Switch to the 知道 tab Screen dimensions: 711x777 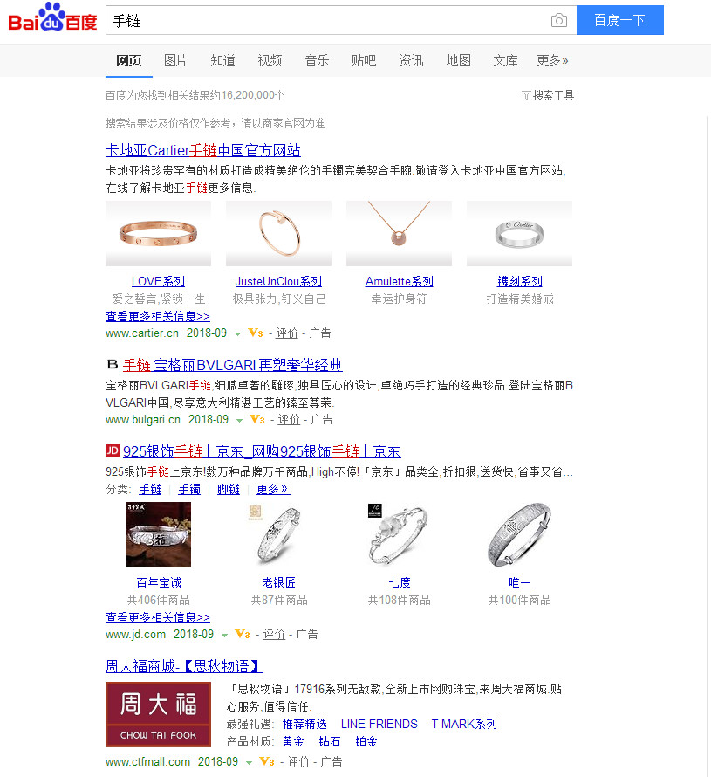click(222, 61)
